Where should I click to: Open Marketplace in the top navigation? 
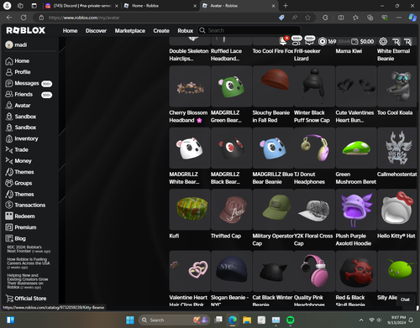pyautogui.click(x=130, y=31)
